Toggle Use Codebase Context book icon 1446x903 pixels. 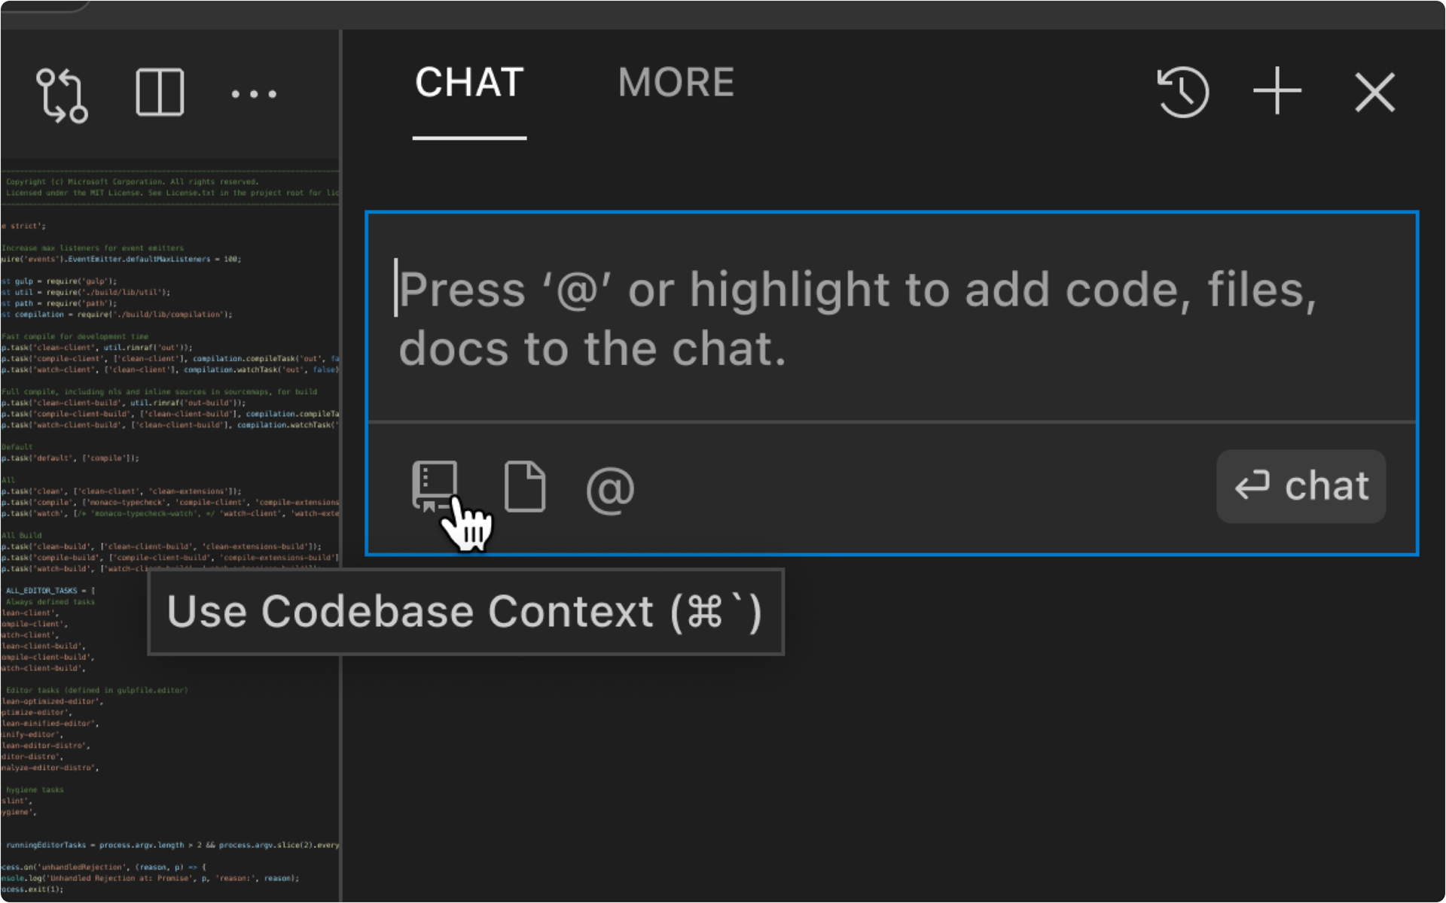435,486
